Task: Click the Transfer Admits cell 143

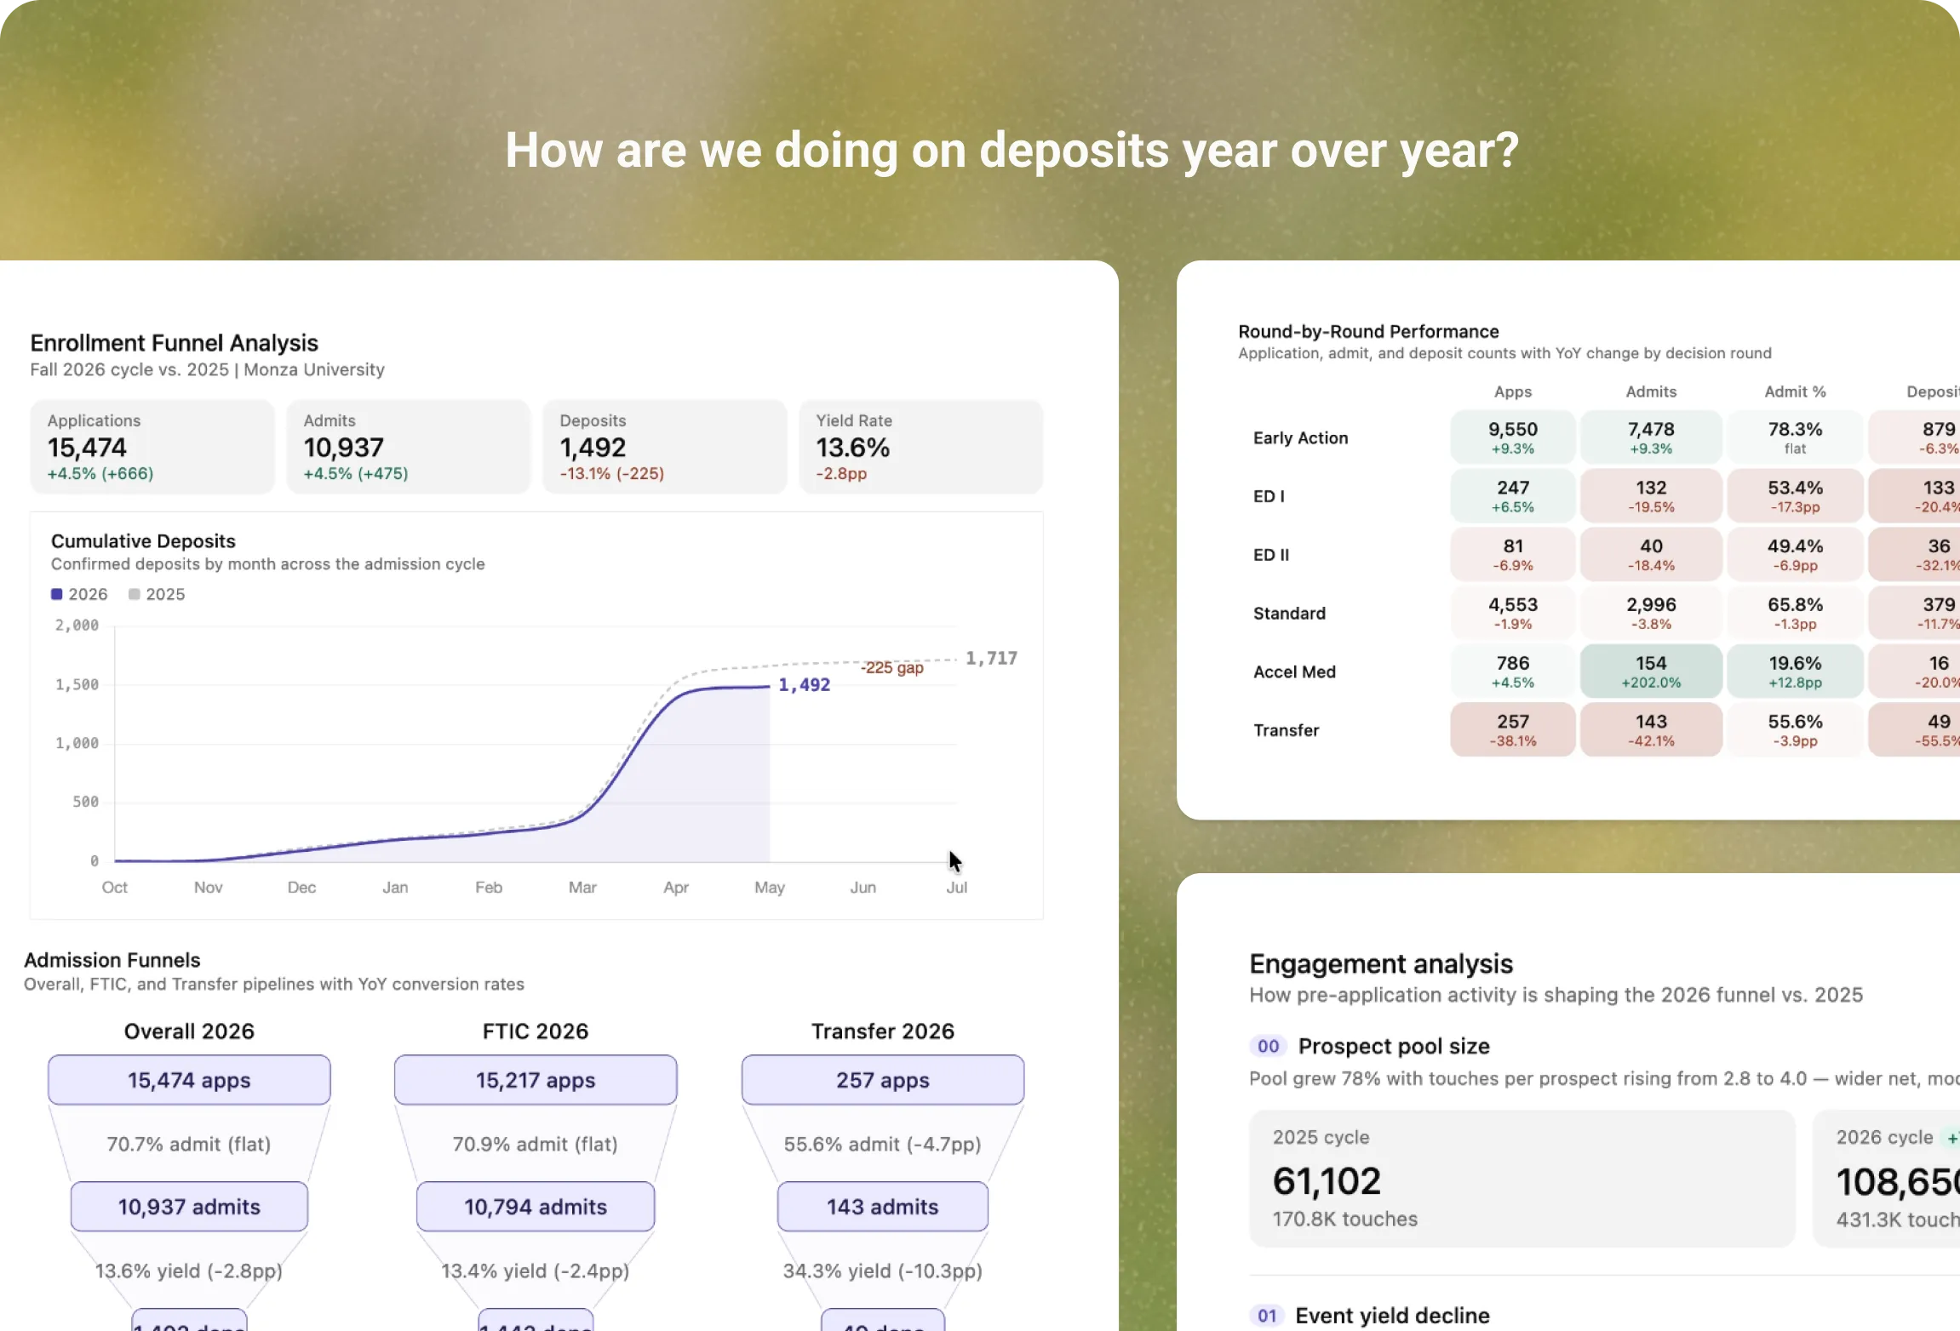Action: [1651, 729]
